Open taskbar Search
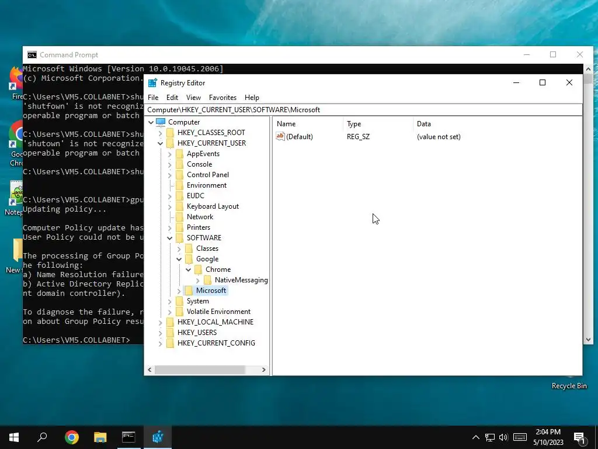 [x=42, y=437]
